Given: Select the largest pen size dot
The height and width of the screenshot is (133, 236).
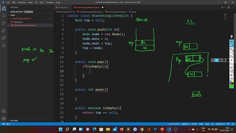Looking at the screenshot, I should point(228,60).
